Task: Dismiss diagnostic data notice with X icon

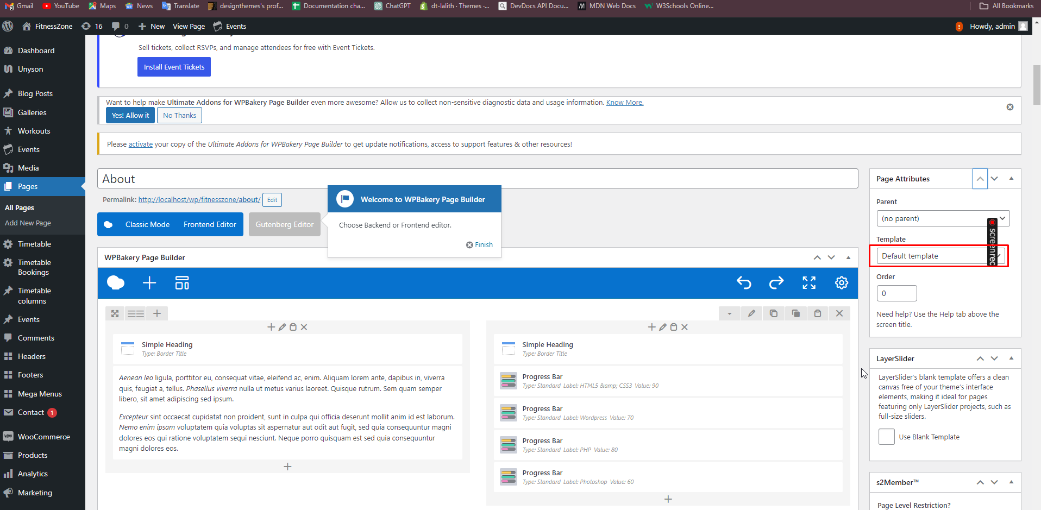Action: pyautogui.click(x=1010, y=107)
